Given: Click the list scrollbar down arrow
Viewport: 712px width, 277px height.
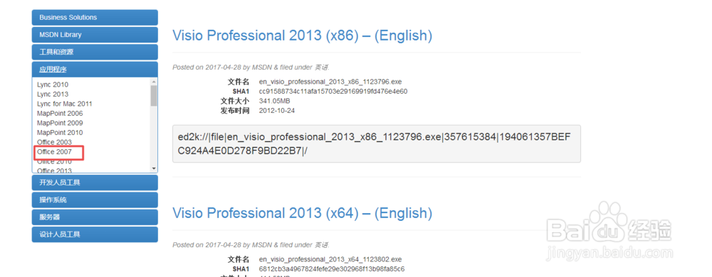Looking at the screenshot, I should coord(154,168).
